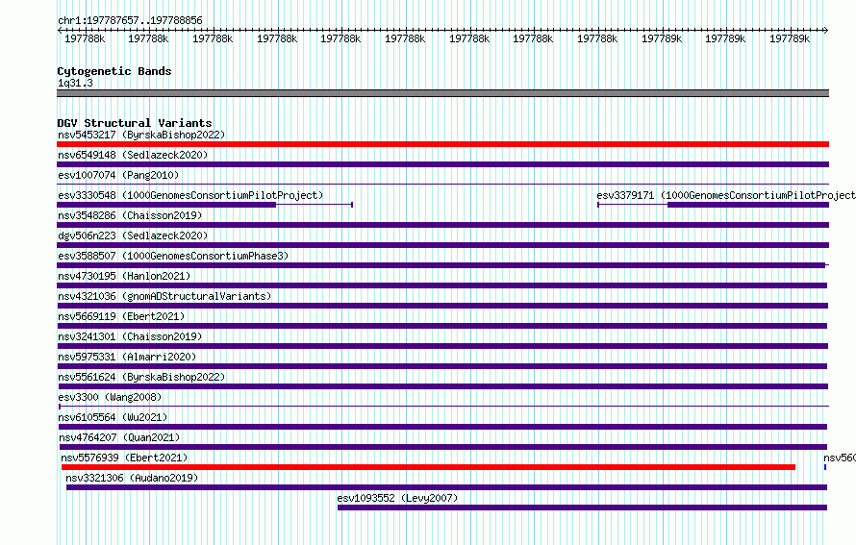This screenshot has width=856, height=545.
Task: Open nsv5561624 (ByrskaBishop2022) variant label
Action: (141, 377)
